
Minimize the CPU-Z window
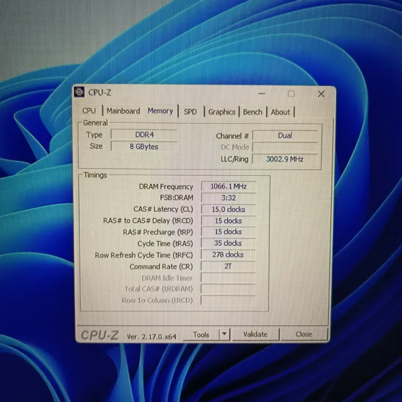coord(262,94)
